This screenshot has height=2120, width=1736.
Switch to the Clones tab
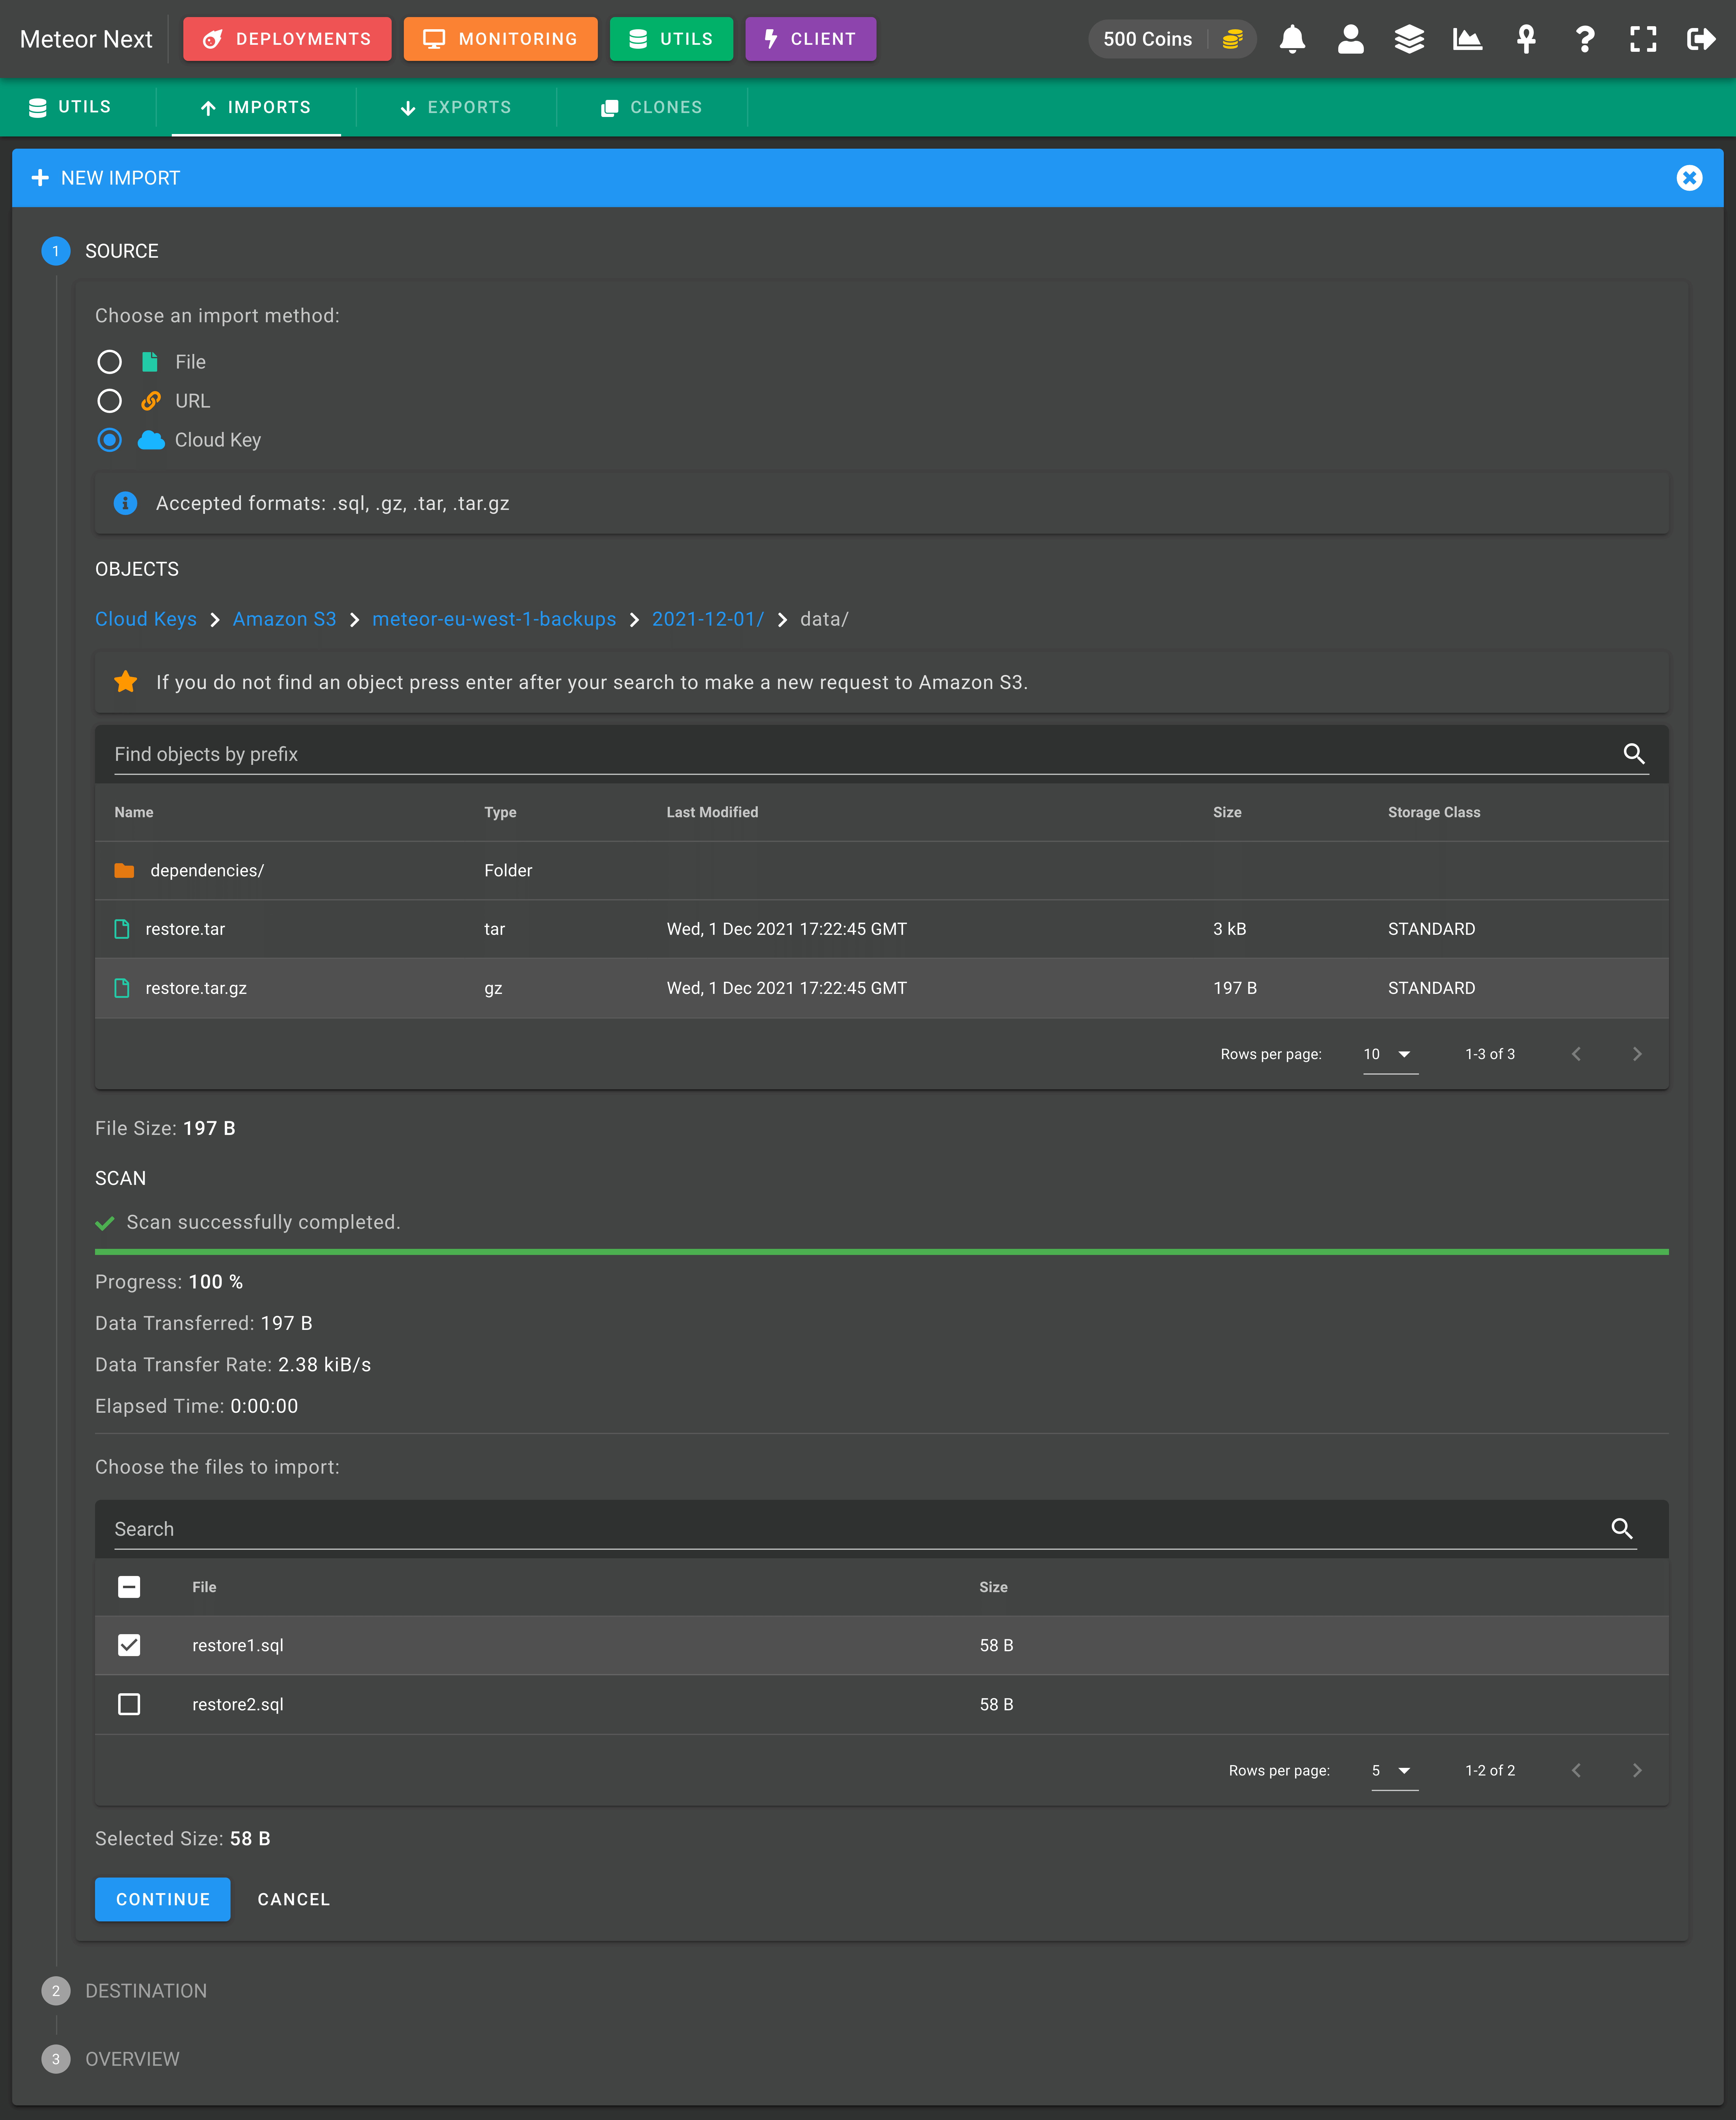pyautogui.click(x=652, y=107)
